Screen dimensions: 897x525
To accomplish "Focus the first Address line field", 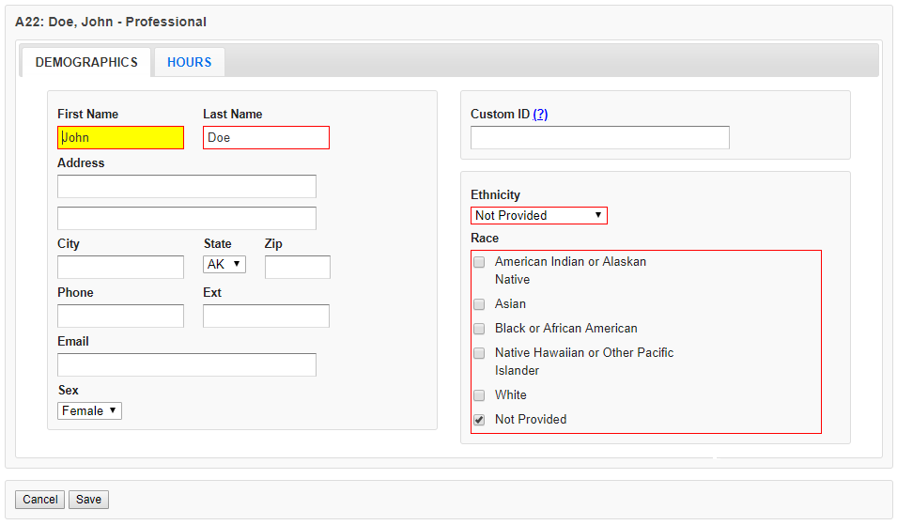I will click(x=187, y=186).
